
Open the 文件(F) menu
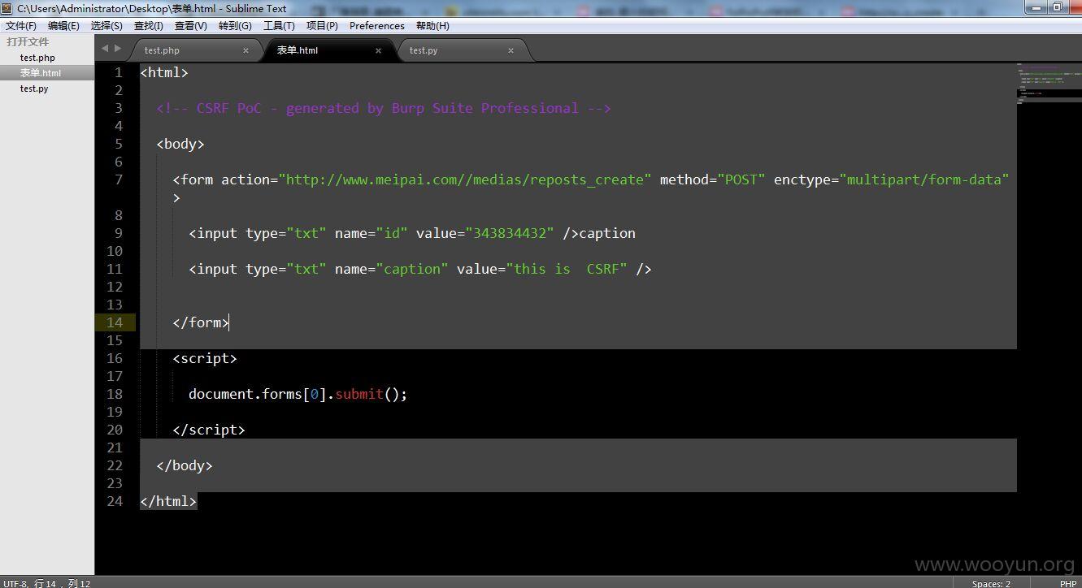[x=21, y=26]
